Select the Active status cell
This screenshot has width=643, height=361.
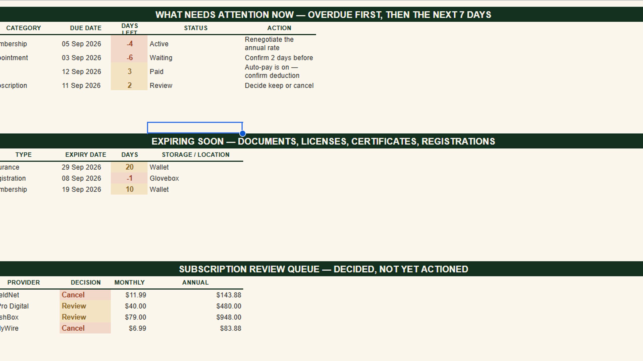coord(195,44)
